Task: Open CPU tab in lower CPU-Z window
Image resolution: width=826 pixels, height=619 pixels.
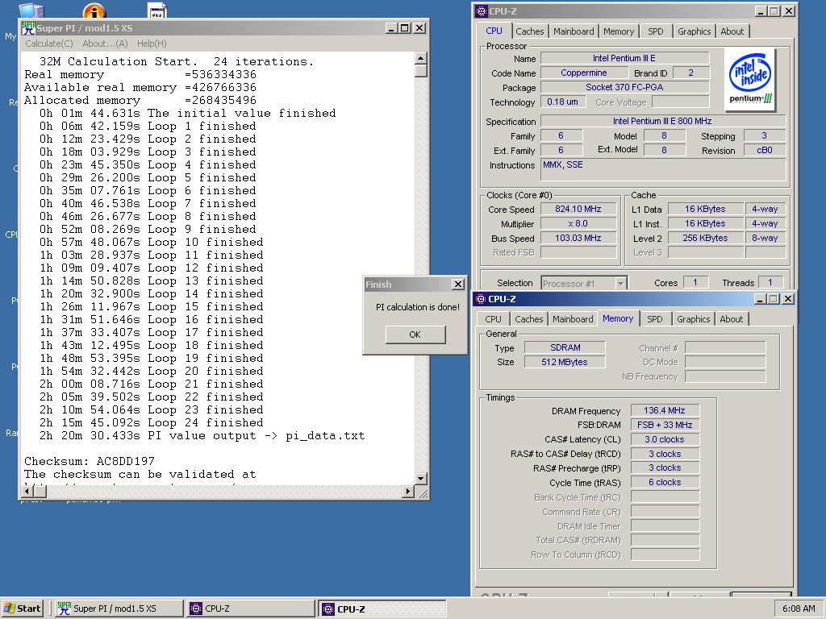Action: 493,319
